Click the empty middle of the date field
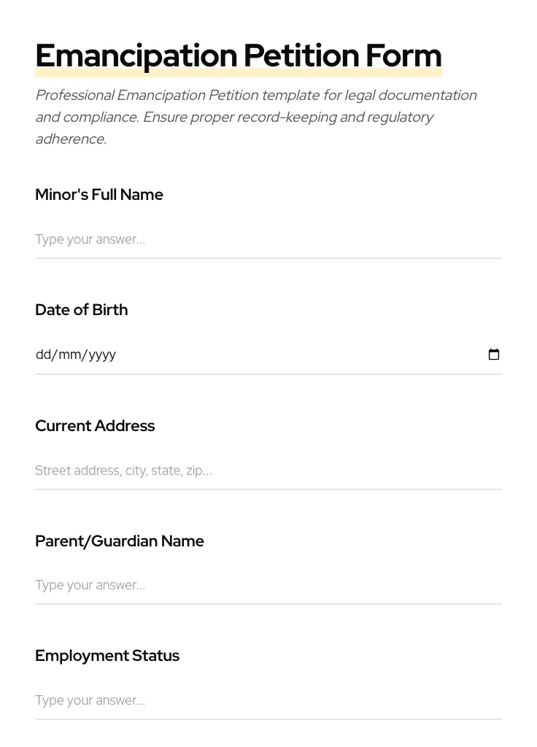Screen dimensions: 537x747 click(292, 355)
